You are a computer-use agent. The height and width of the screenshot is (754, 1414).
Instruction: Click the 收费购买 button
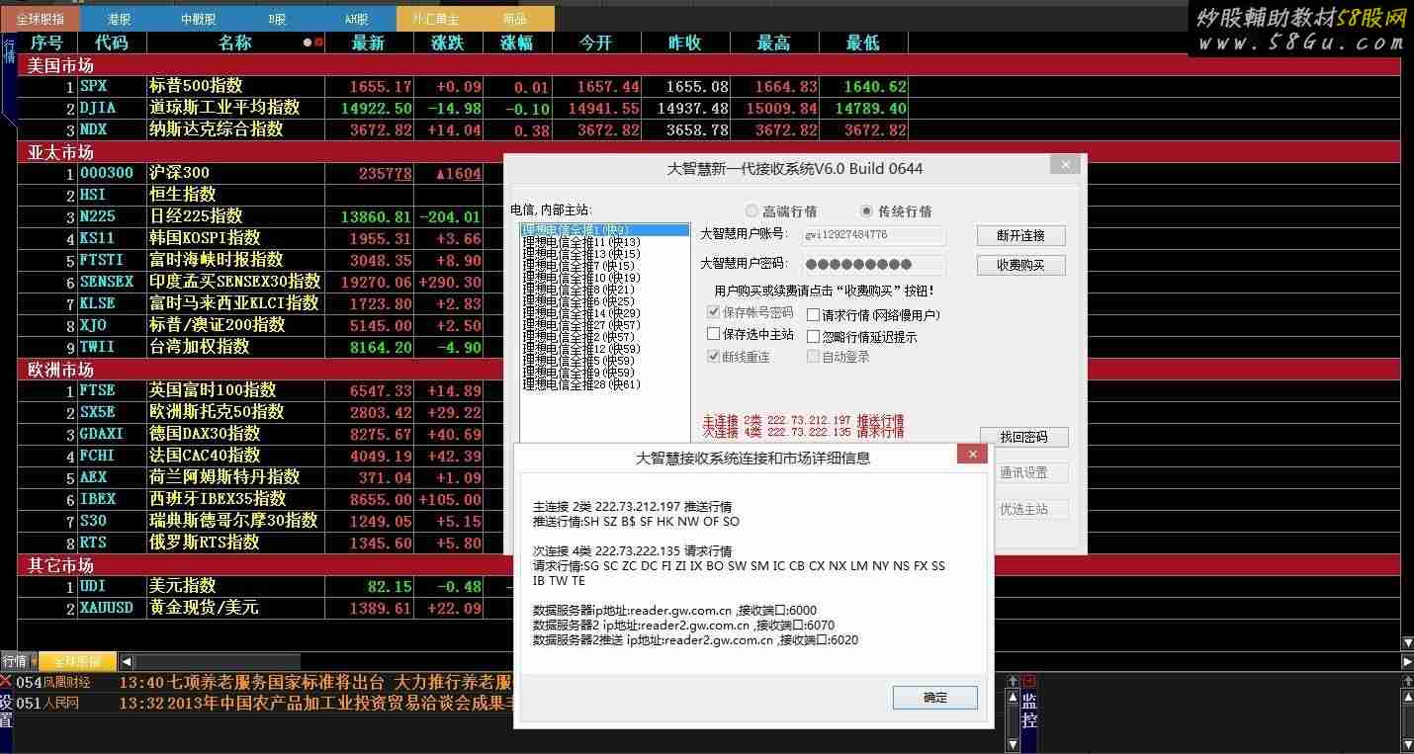[1021, 265]
